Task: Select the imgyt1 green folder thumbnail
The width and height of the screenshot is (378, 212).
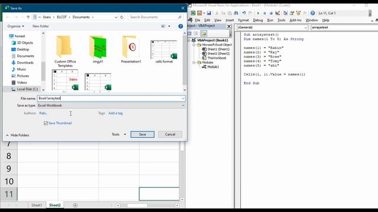Action: 98,49
